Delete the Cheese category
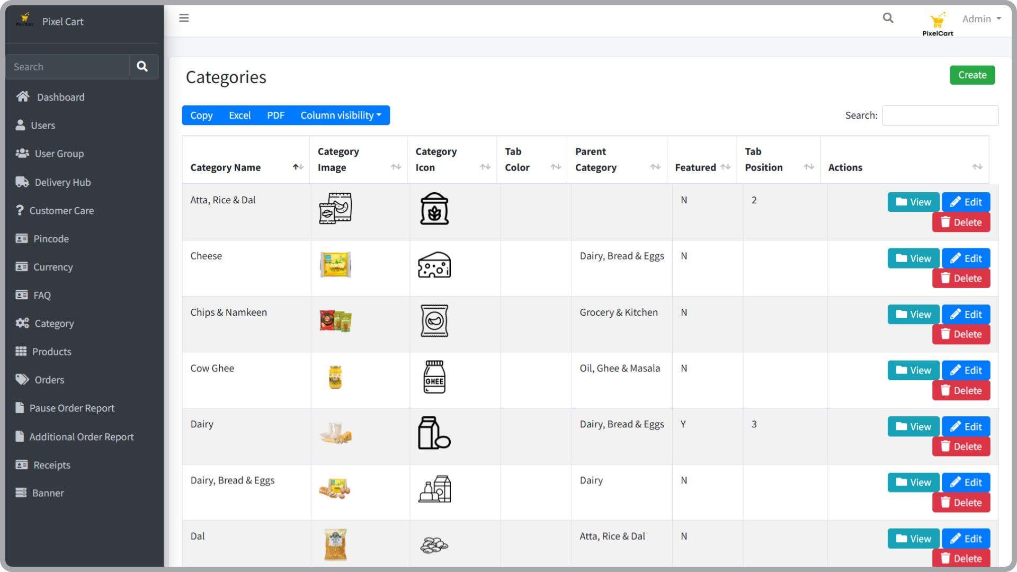The width and height of the screenshot is (1017, 572). pyautogui.click(x=961, y=279)
